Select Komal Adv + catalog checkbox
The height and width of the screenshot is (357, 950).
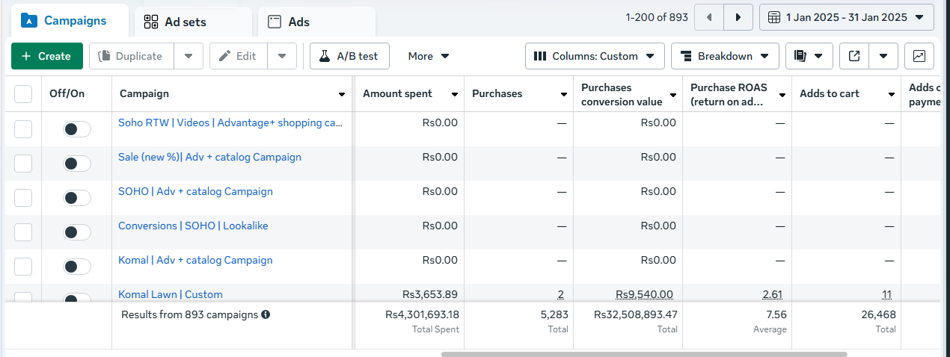(x=23, y=267)
